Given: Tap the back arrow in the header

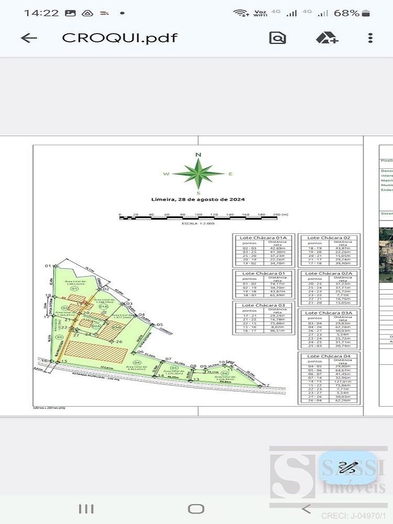Looking at the screenshot, I should pos(29,38).
